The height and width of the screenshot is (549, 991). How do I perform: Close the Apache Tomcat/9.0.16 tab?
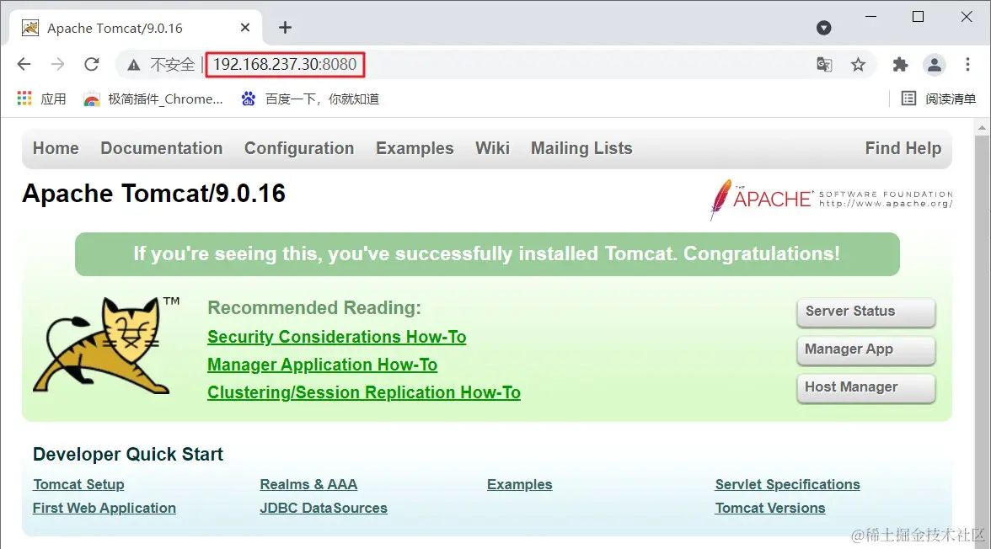245,27
